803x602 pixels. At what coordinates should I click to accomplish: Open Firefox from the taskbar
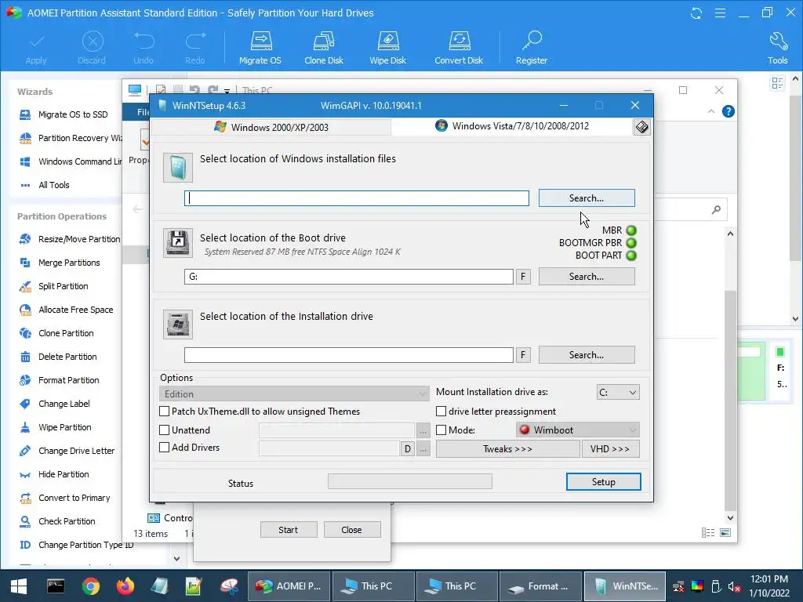[x=125, y=586]
